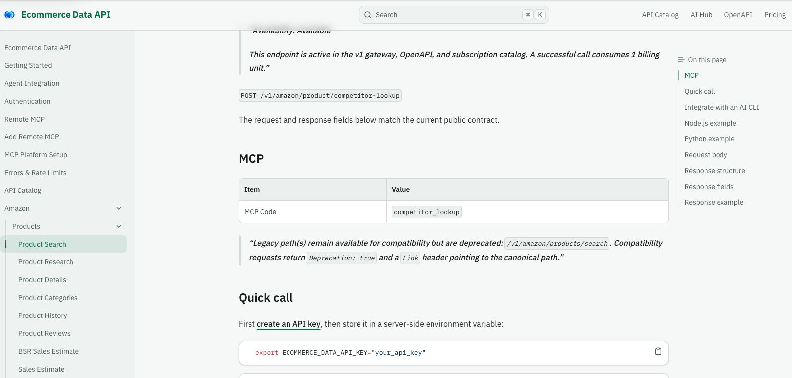Viewport: 792px width, 378px height.
Task: Click the /v1/amazon/products/search legacy path
Action: click(557, 244)
